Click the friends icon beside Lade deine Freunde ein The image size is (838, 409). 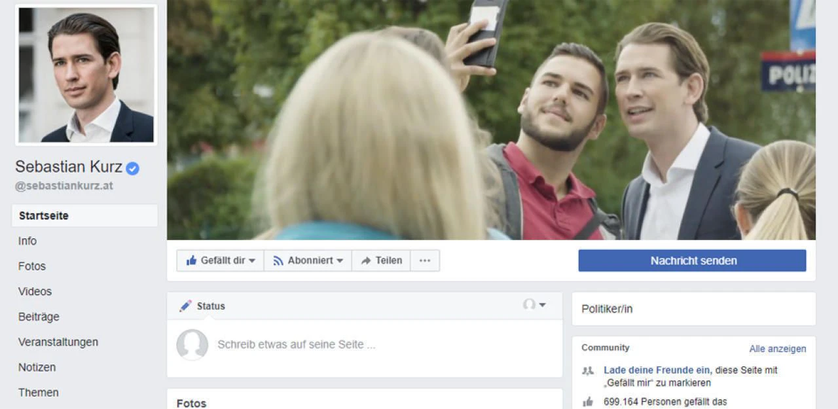(588, 370)
